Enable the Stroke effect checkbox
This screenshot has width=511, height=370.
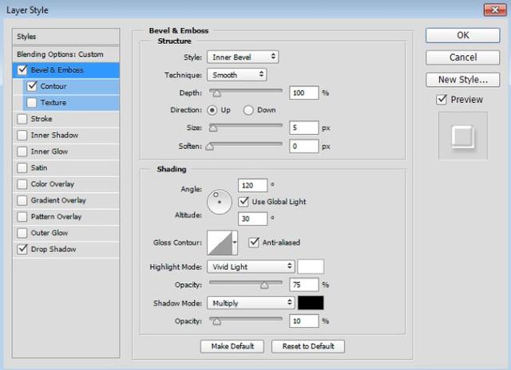pos(22,119)
